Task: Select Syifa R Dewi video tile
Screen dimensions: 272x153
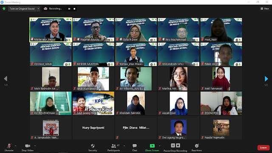Action: pos(136,30)
